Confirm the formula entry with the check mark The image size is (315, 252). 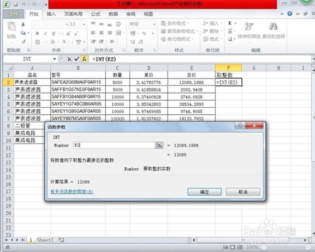click(x=76, y=59)
